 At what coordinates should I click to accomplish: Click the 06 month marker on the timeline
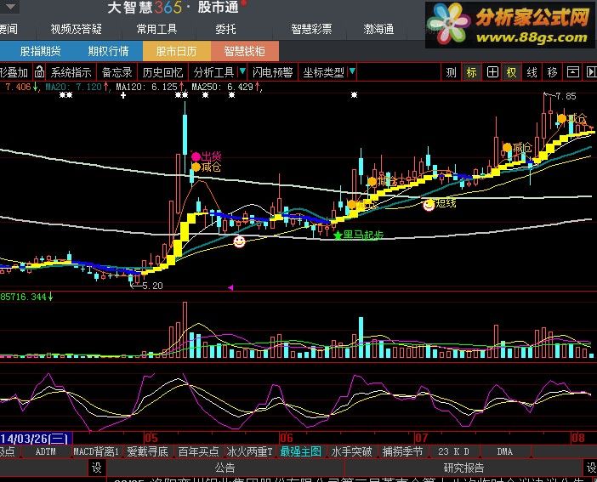[x=286, y=438]
